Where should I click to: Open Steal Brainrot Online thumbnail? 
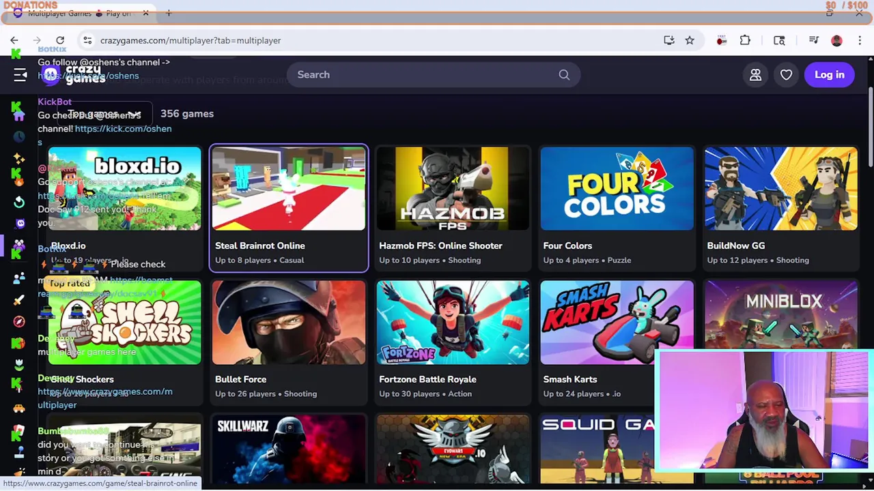pyautogui.click(x=289, y=189)
